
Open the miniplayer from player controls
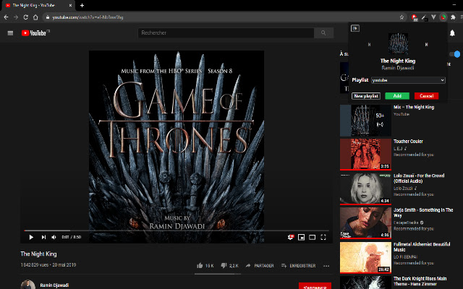pyautogui.click(x=301, y=237)
